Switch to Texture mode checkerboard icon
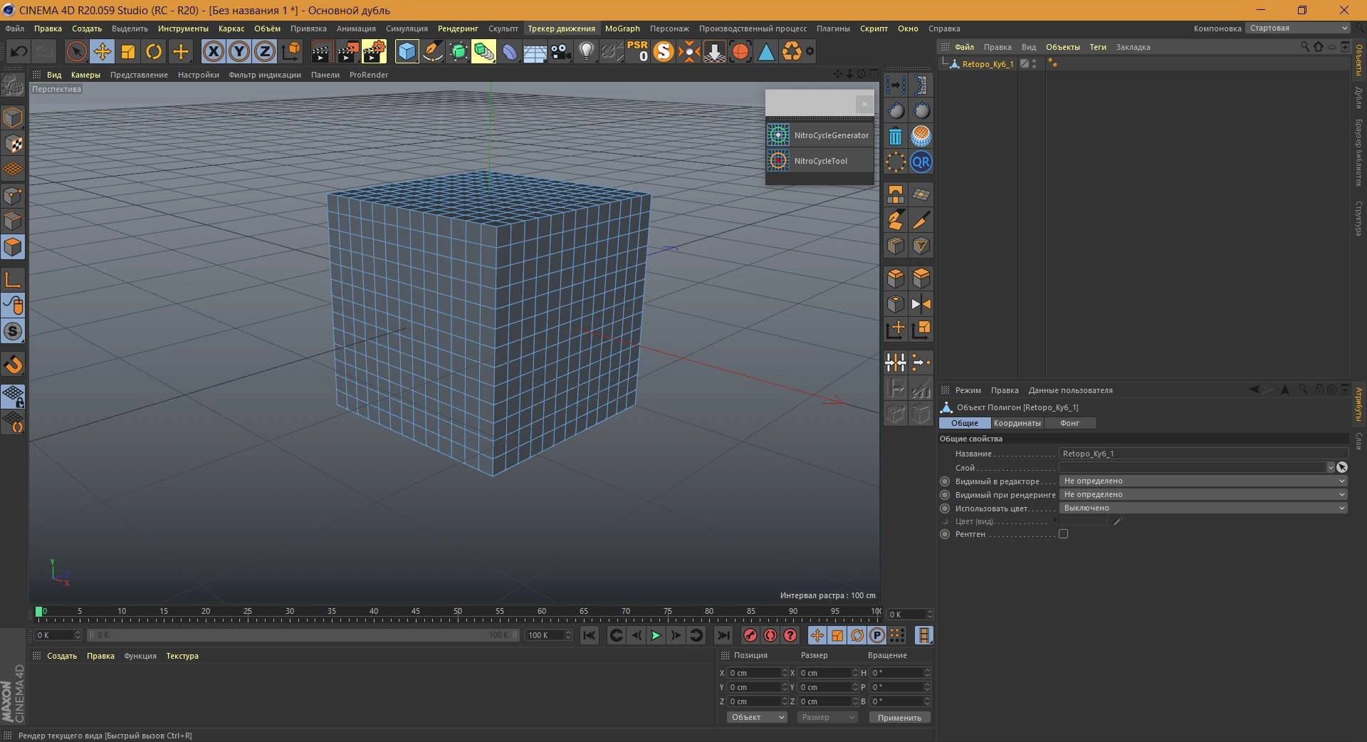Viewport: 1367px width, 742px height. 13,144
